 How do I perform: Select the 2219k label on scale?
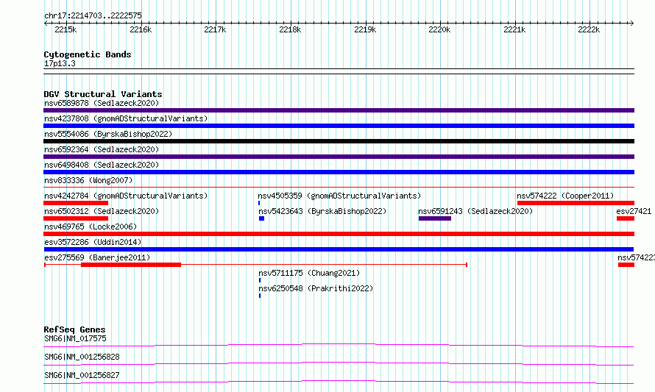click(365, 29)
